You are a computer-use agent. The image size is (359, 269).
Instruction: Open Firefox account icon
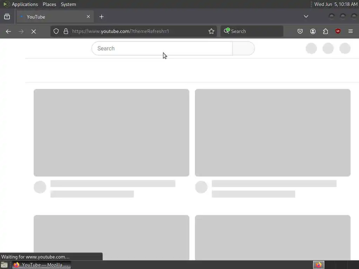pos(313,31)
